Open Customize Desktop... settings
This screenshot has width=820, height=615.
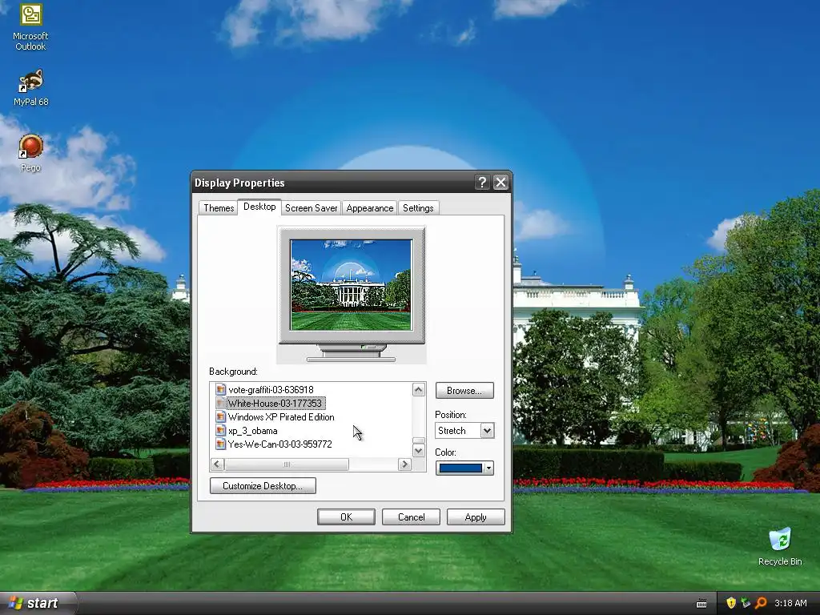[263, 486]
